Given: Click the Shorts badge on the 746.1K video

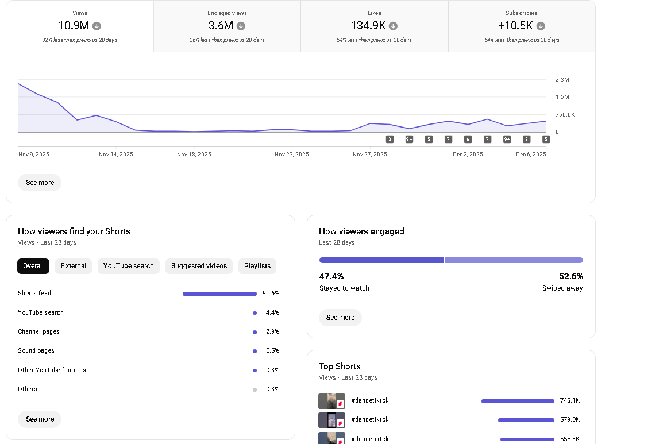Looking at the screenshot, I should [340, 404].
